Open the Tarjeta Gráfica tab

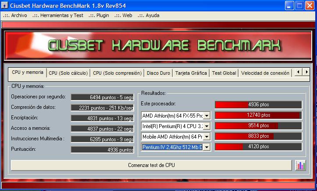[x=191, y=73]
